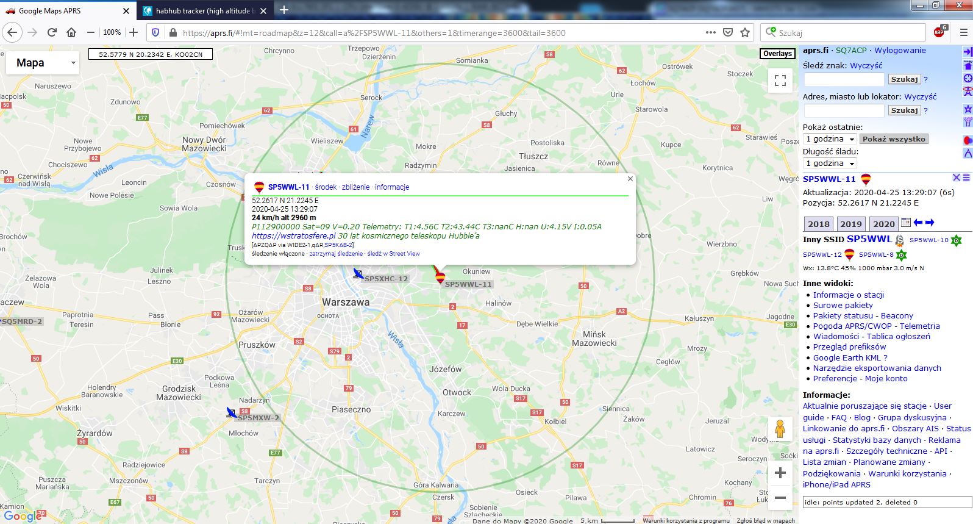Go to next day with the right blue arrow
The image size is (973, 524).
(930, 223)
